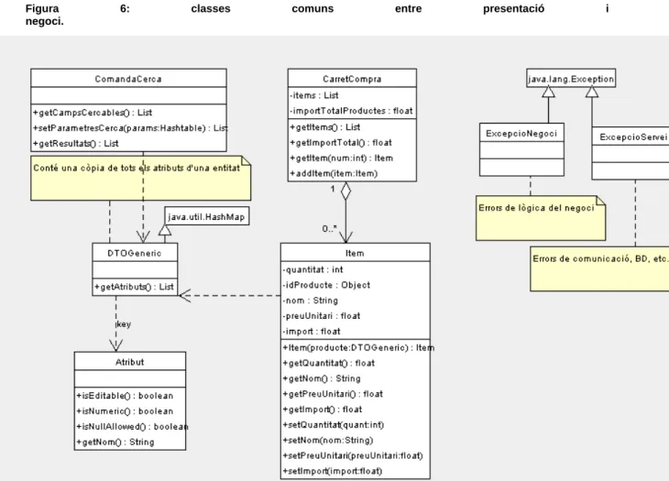Click the DTOGeneric class title

coord(135,253)
